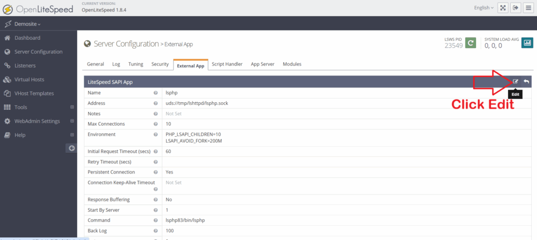Click the green graceful restart icon
537x240 pixels.
pos(470,43)
